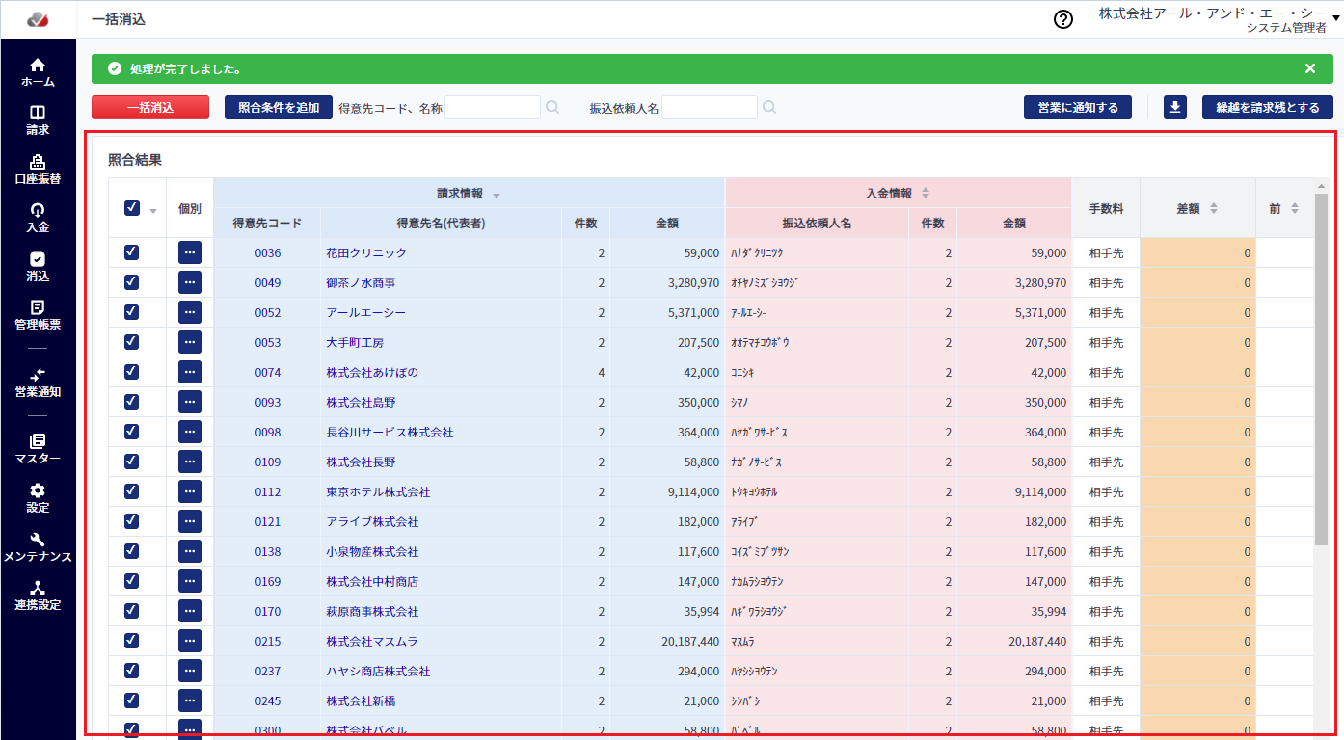Open the 請求 sidebar menu
This screenshot has height=740, width=1344.
38,120
